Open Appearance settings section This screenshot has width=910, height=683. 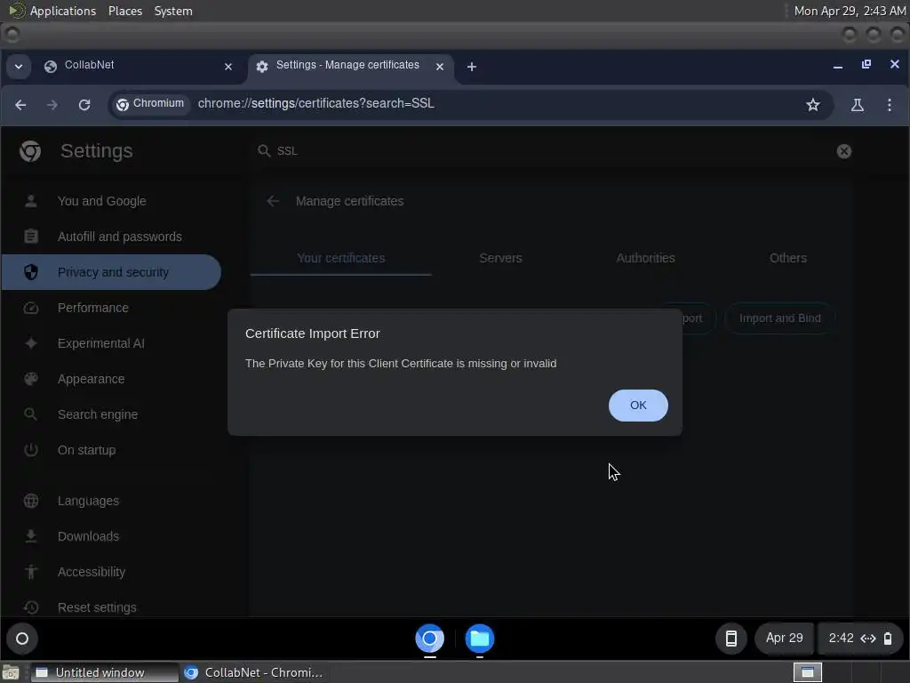click(111, 379)
